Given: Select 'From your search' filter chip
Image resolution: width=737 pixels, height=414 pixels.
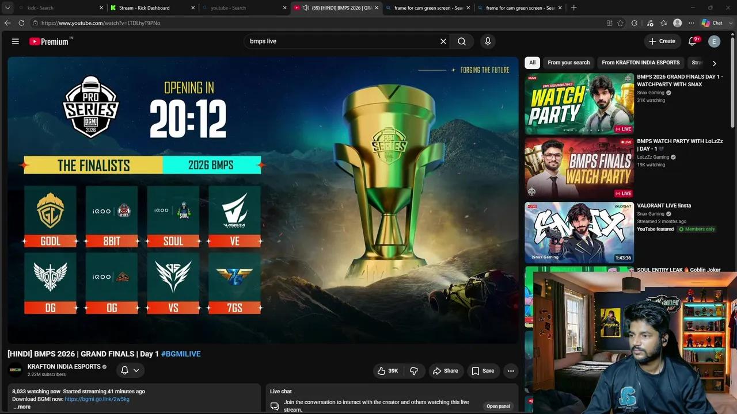Looking at the screenshot, I should pyautogui.click(x=569, y=63).
